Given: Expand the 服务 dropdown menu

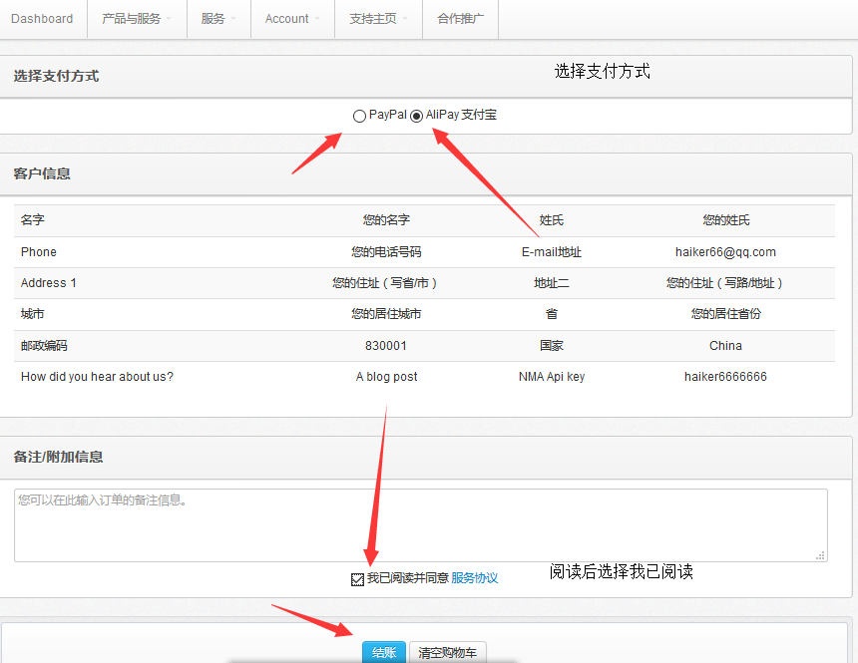Looking at the screenshot, I should pyautogui.click(x=218, y=19).
